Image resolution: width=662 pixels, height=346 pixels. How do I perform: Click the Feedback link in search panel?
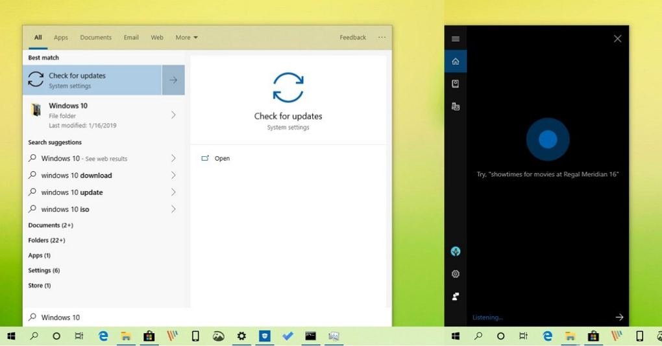pyautogui.click(x=352, y=38)
